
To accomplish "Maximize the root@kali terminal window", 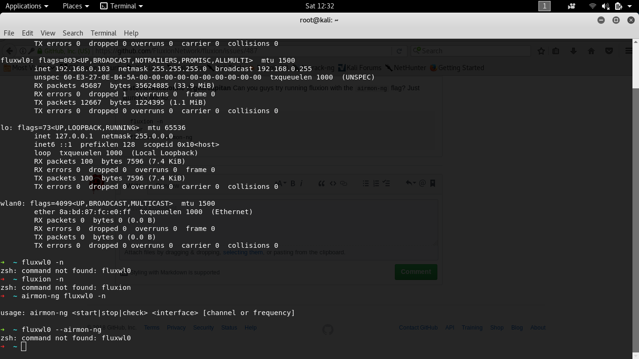I will [x=616, y=20].
